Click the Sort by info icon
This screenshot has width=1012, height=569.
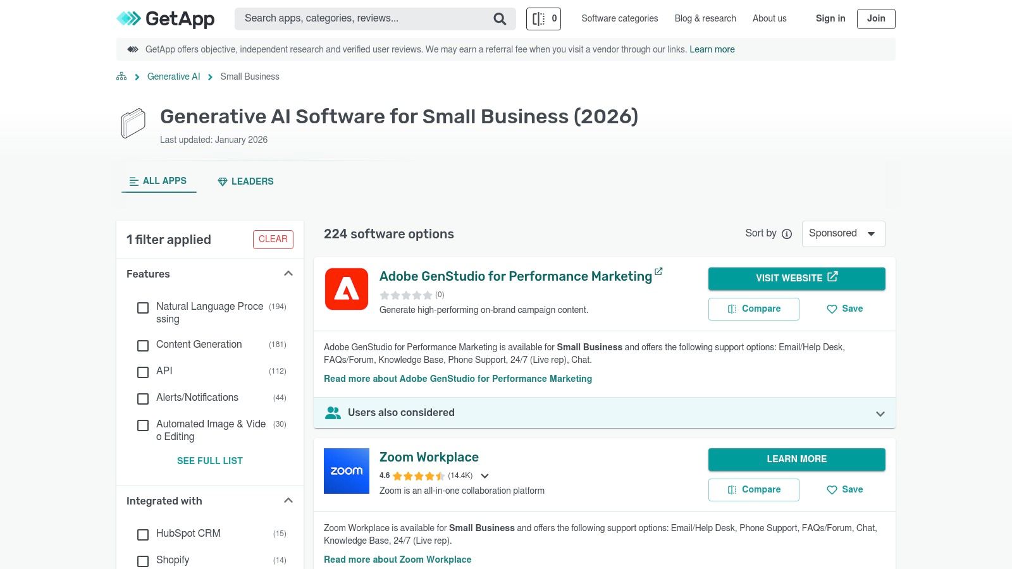787,234
